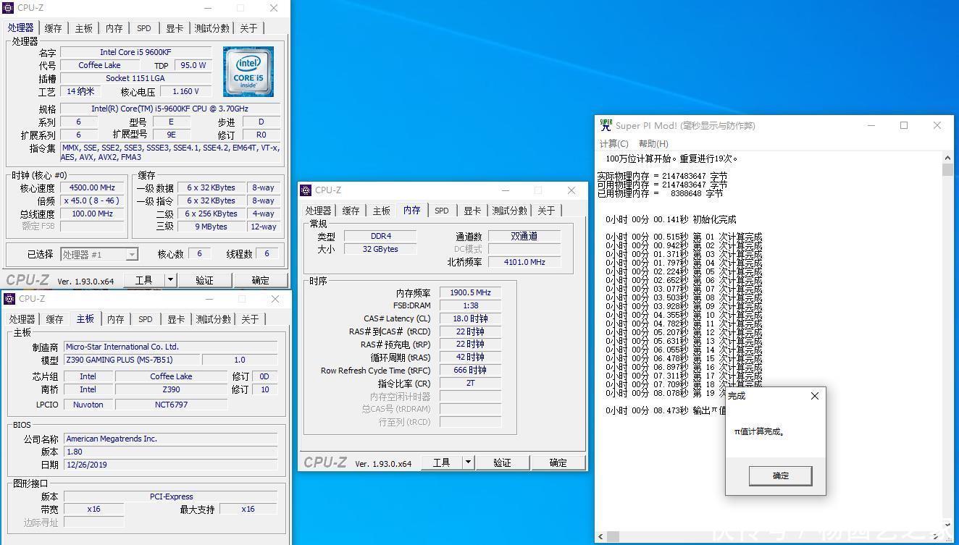This screenshot has width=959, height=545.
Task: Click the CPU-Z icon in the mainboard window title bar
Action: pyautogui.click(x=9, y=299)
